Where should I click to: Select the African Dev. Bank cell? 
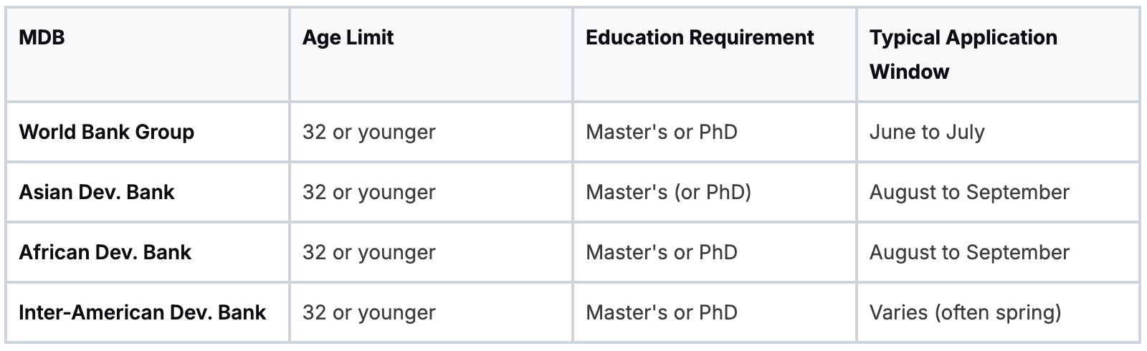[x=148, y=252]
